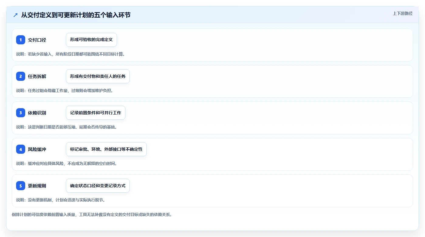Image resolution: width=425 pixels, height=237 pixels.
Task: Click step number badge 1
Action: point(21,40)
